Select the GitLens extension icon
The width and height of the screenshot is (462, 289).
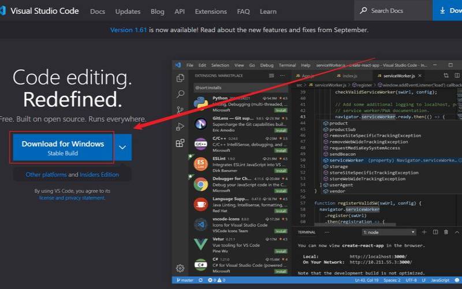point(201,124)
